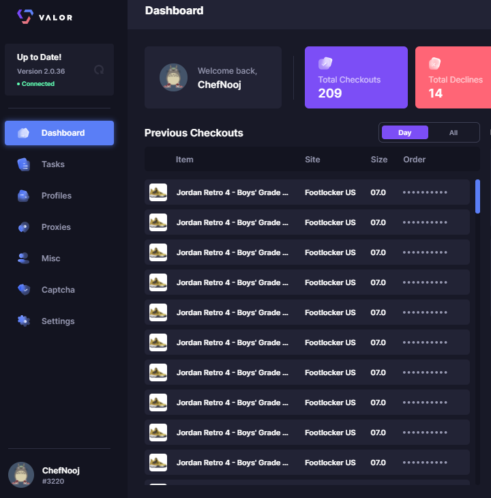Image resolution: width=491 pixels, height=498 pixels.
Task: Click the Dashboard page title at top
Action: click(175, 10)
